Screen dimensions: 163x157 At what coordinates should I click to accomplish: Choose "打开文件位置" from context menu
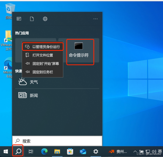point(42,55)
